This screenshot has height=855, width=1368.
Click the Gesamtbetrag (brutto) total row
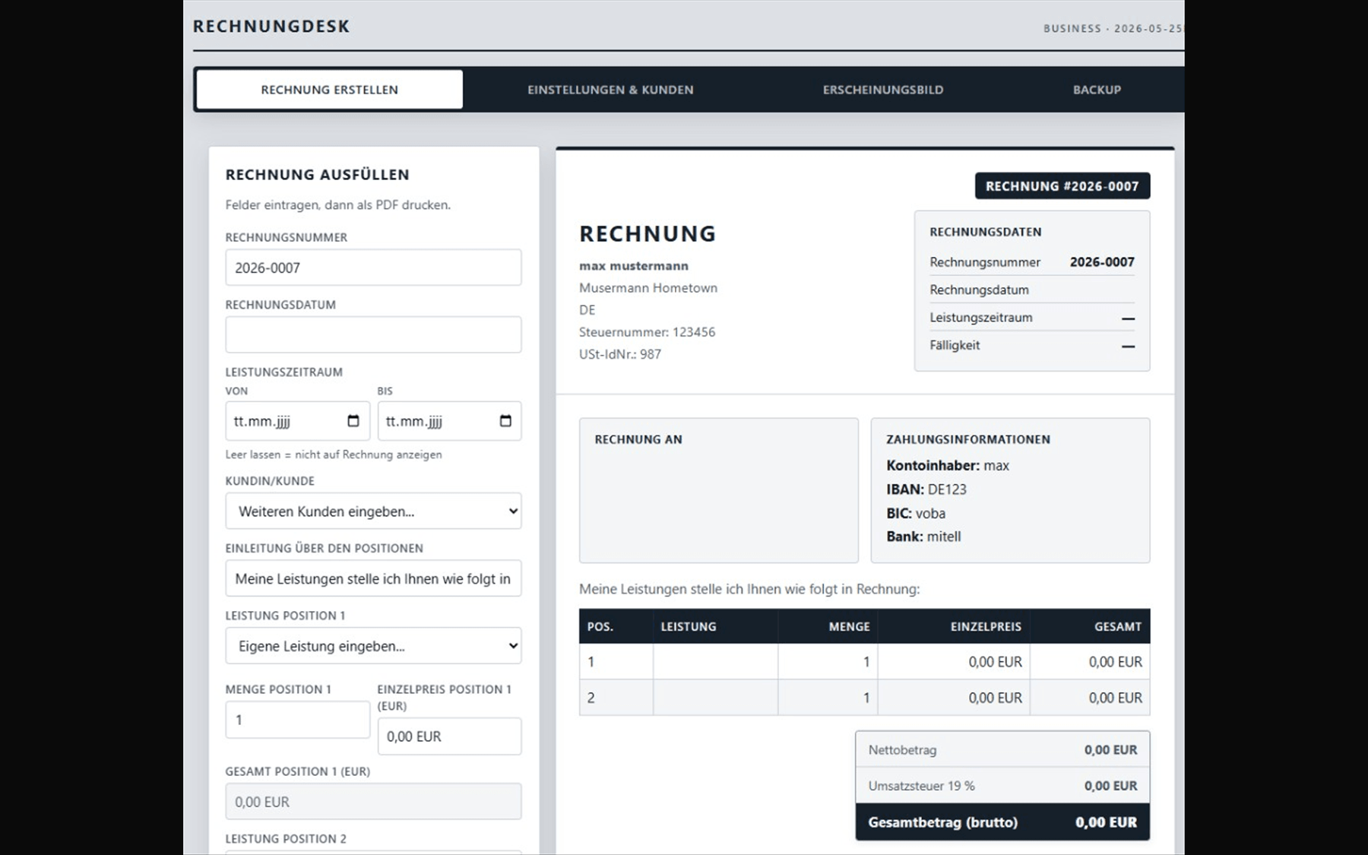pos(1002,822)
